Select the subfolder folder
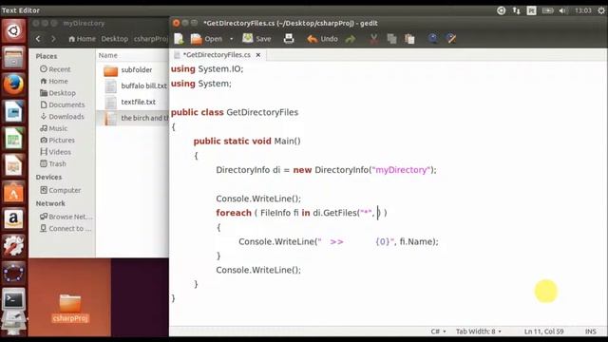 [x=132, y=70]
